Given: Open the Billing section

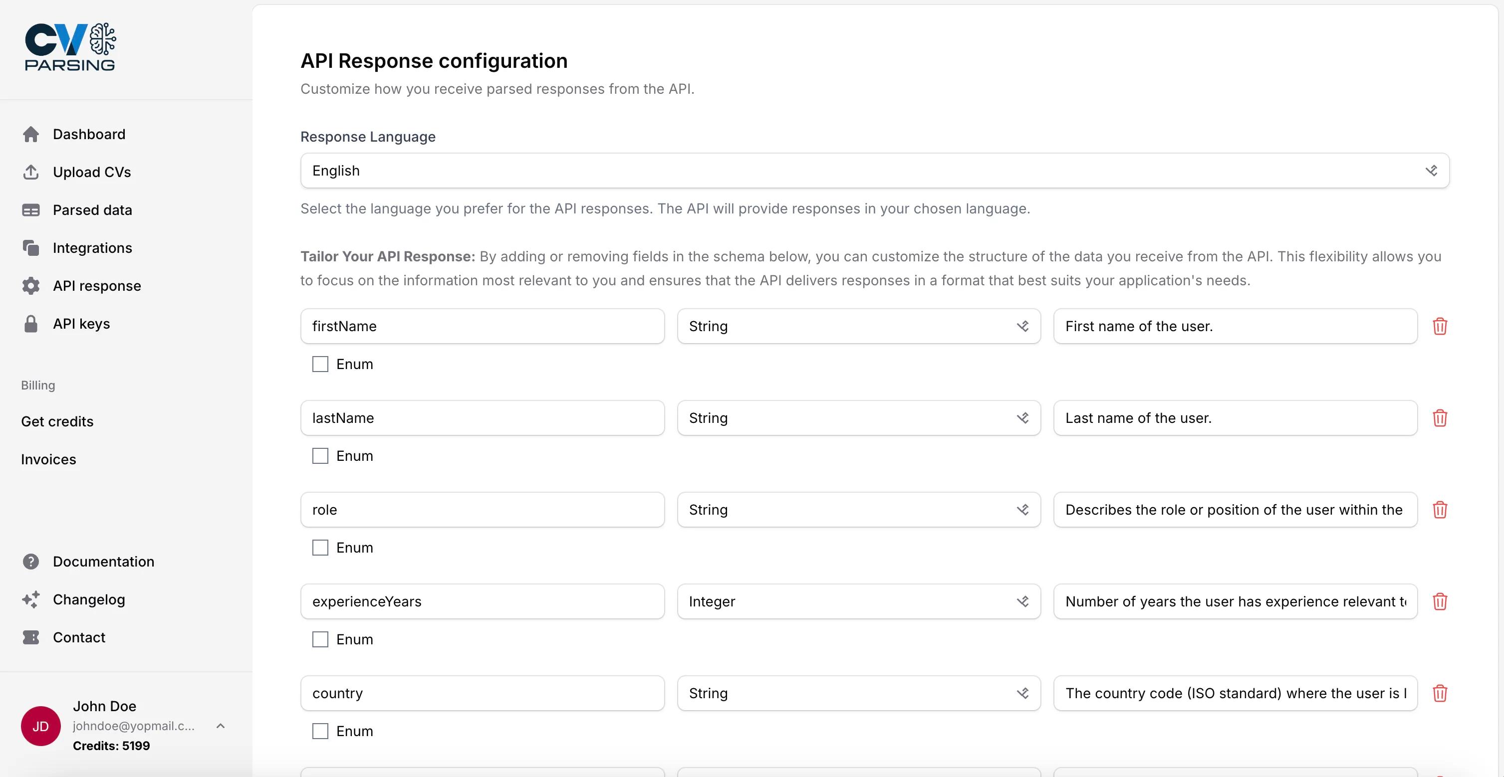Looking at the screenshot, I should (x=37, y=385).
